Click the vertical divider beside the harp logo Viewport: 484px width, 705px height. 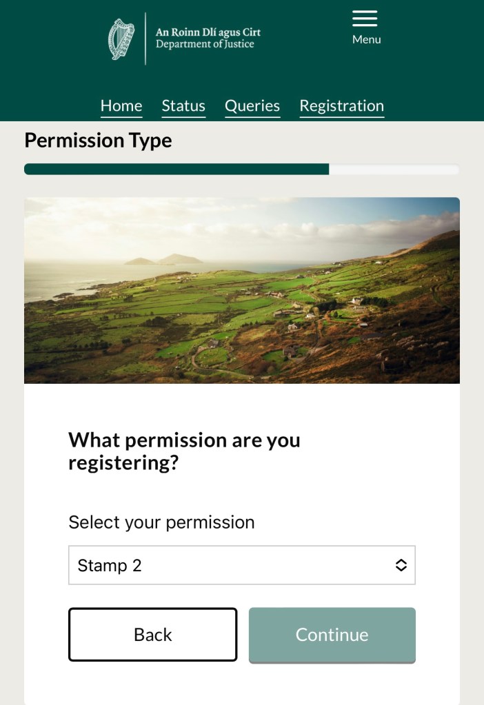pyautogui.click(x=145, y=39)
